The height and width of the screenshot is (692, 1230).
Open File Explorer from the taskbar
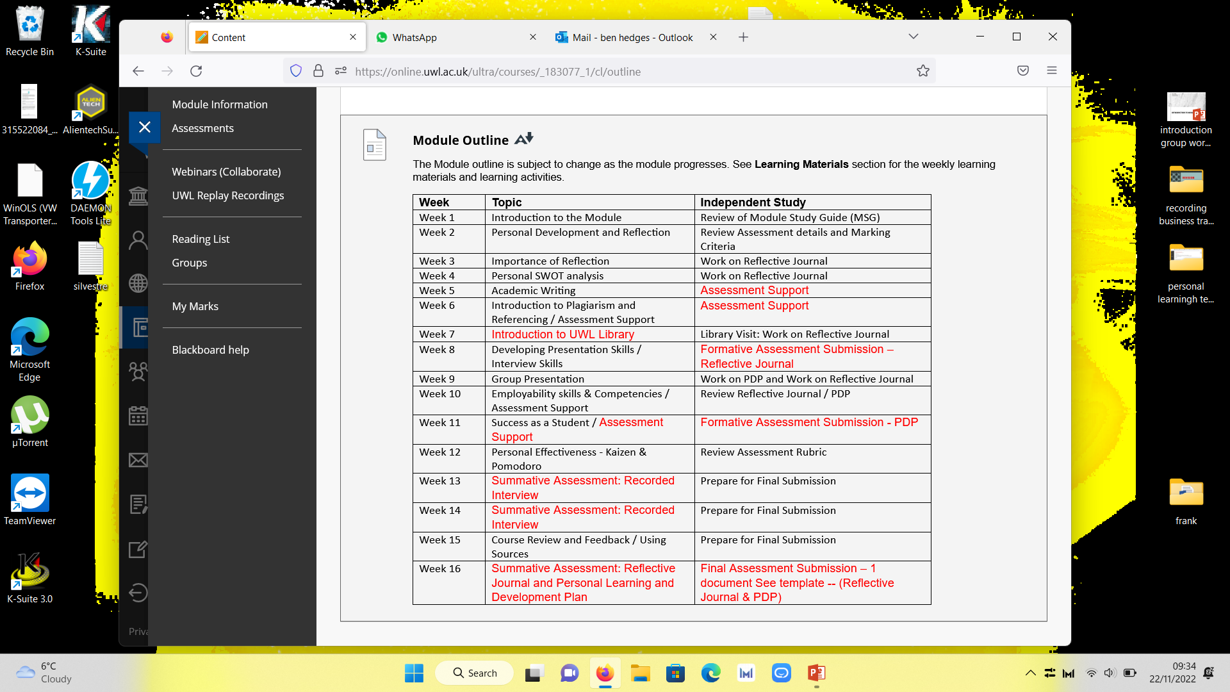pos(640,673)
